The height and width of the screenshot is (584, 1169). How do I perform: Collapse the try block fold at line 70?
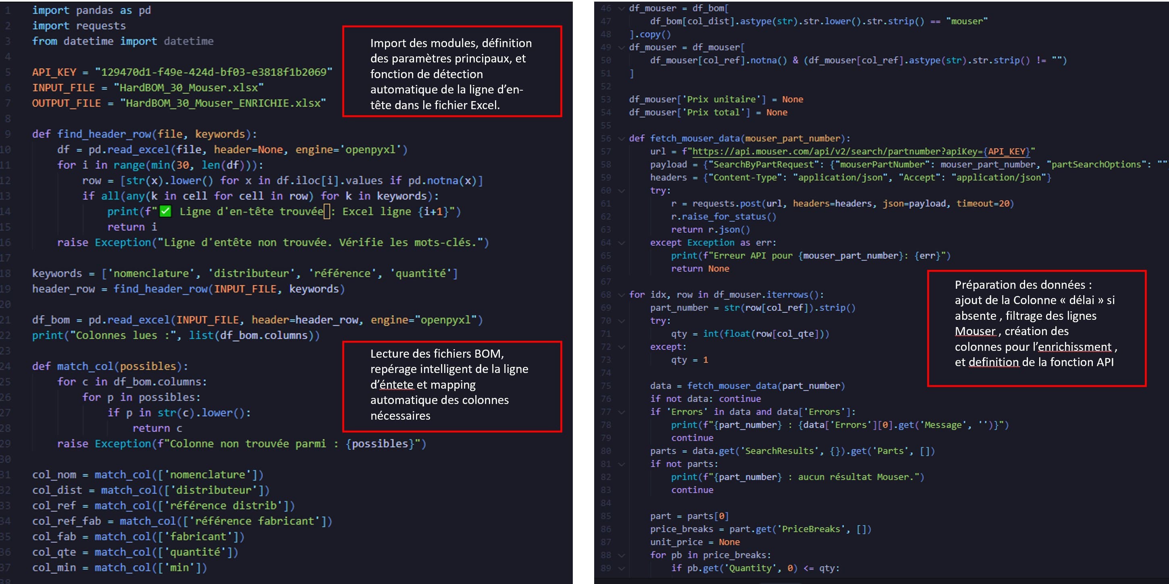pyautogui.click(x=622, y=321)
